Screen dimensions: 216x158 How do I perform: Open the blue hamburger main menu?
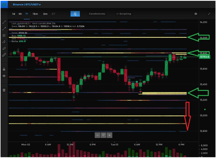click(x=4, y=4)
